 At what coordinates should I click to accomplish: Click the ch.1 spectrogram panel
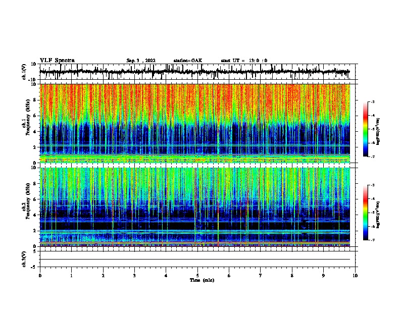(x=195, y=123)
